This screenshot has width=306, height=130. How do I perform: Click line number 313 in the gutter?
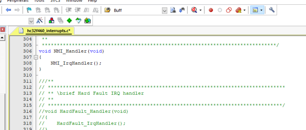point(27,93)
